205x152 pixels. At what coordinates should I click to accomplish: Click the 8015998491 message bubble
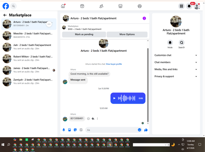(77, 118)
